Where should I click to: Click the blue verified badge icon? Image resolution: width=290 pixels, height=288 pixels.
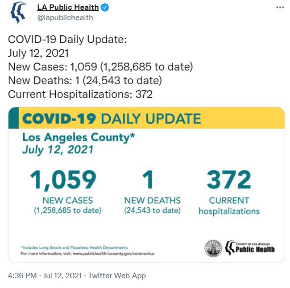[105, 8]
